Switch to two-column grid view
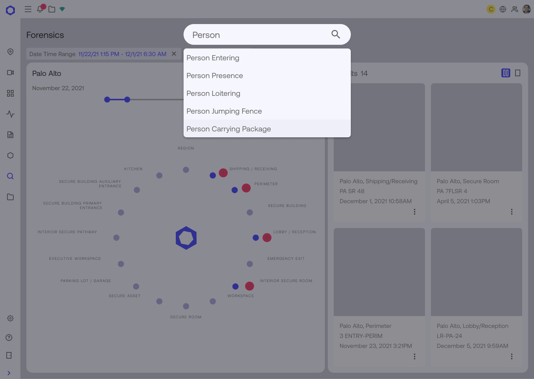This screenshot has height=379, width=534. pyautogui.click(x=505, y=73)
